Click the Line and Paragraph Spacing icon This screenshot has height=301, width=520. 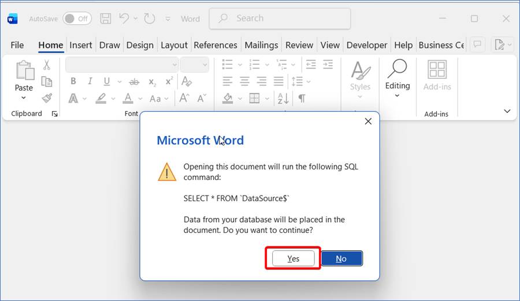click(297, 81)
